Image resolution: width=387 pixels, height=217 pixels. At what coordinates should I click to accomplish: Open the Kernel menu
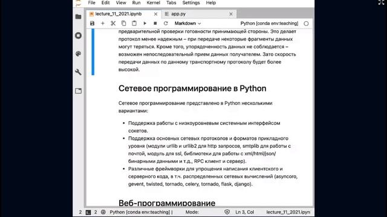pyautogui.click(x=153, y=2)
